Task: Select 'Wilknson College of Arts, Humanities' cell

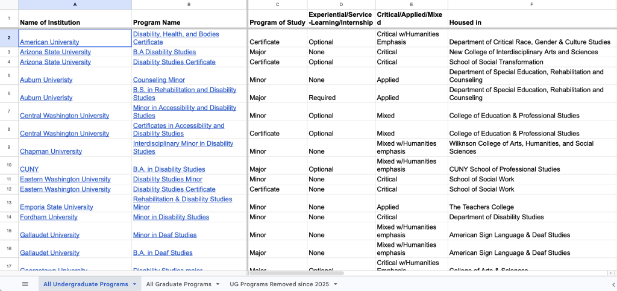Action: click(532, 148)
